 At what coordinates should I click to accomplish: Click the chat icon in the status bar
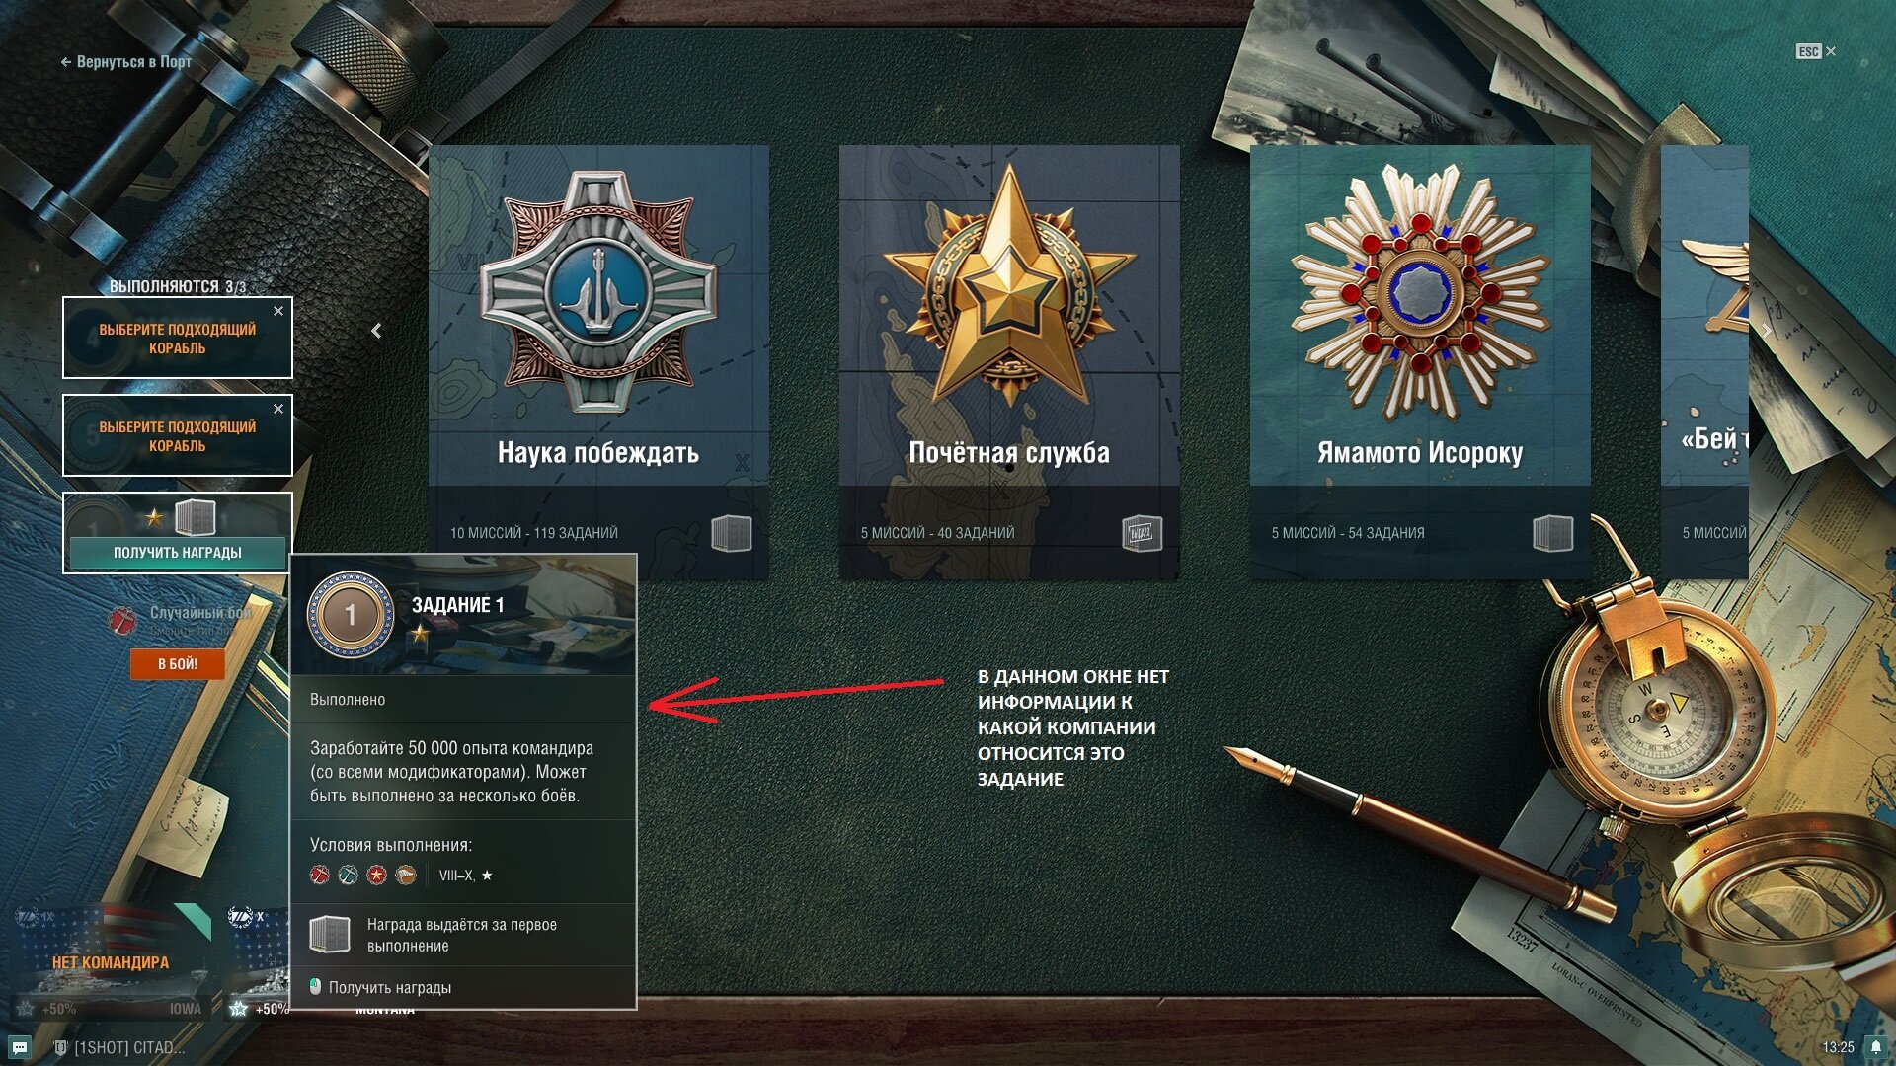pos(20,1047)
